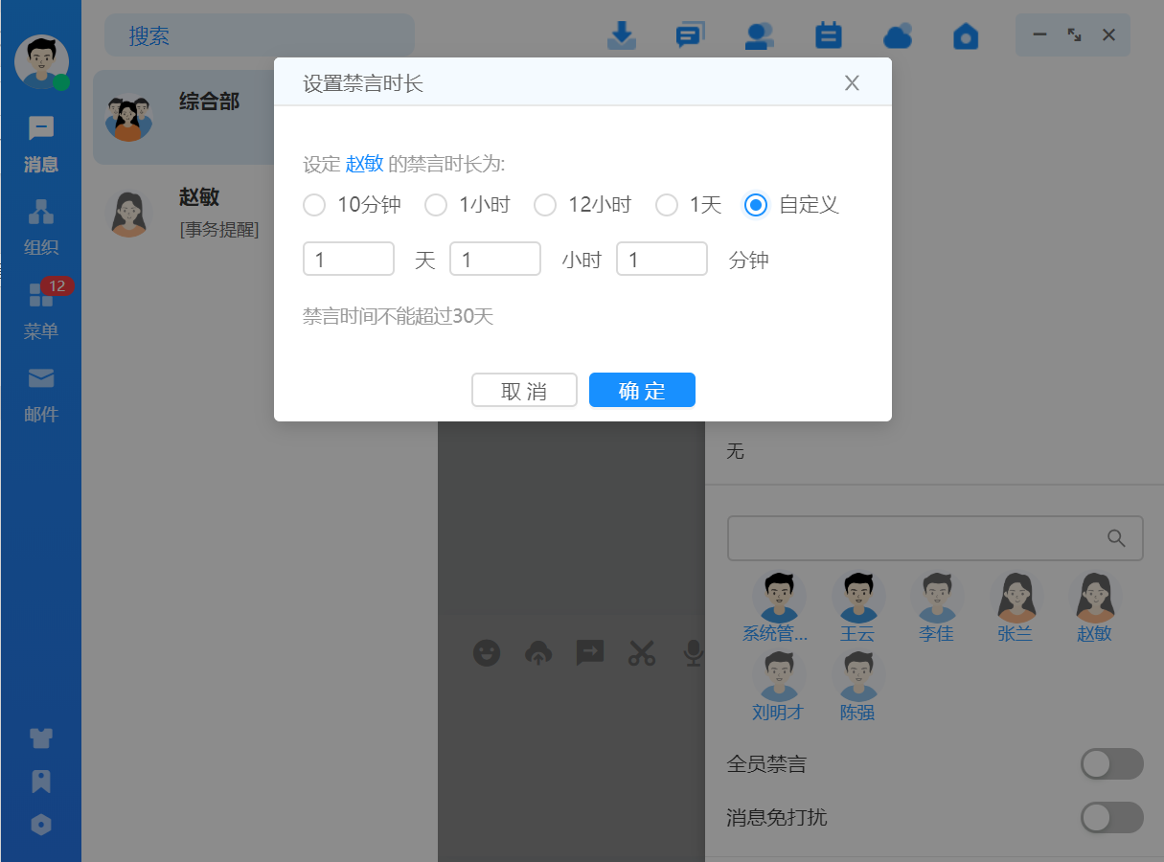1164x862 pixels.
Task: Open the bookmark icon in left sidebar
Action: (x=40, y=782)
